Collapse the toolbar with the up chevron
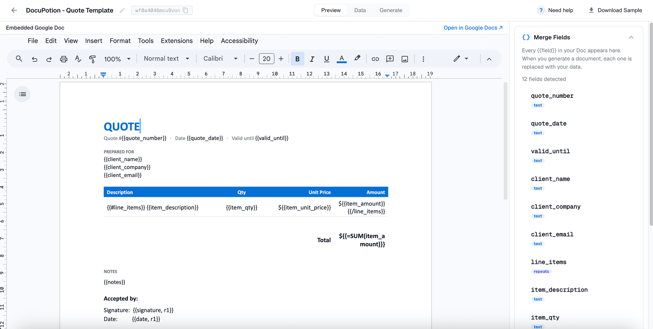 pyautogui.click(x=489, y=59)
